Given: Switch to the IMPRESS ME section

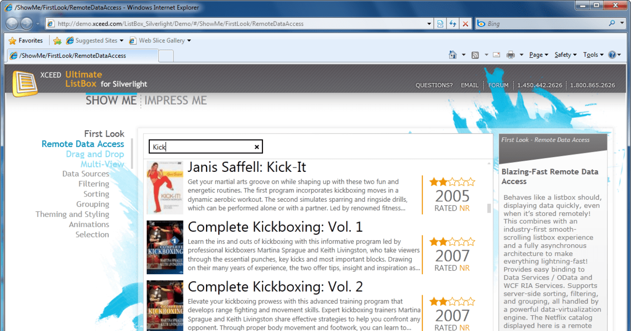Looking at the screenshot, I should 176,100.
